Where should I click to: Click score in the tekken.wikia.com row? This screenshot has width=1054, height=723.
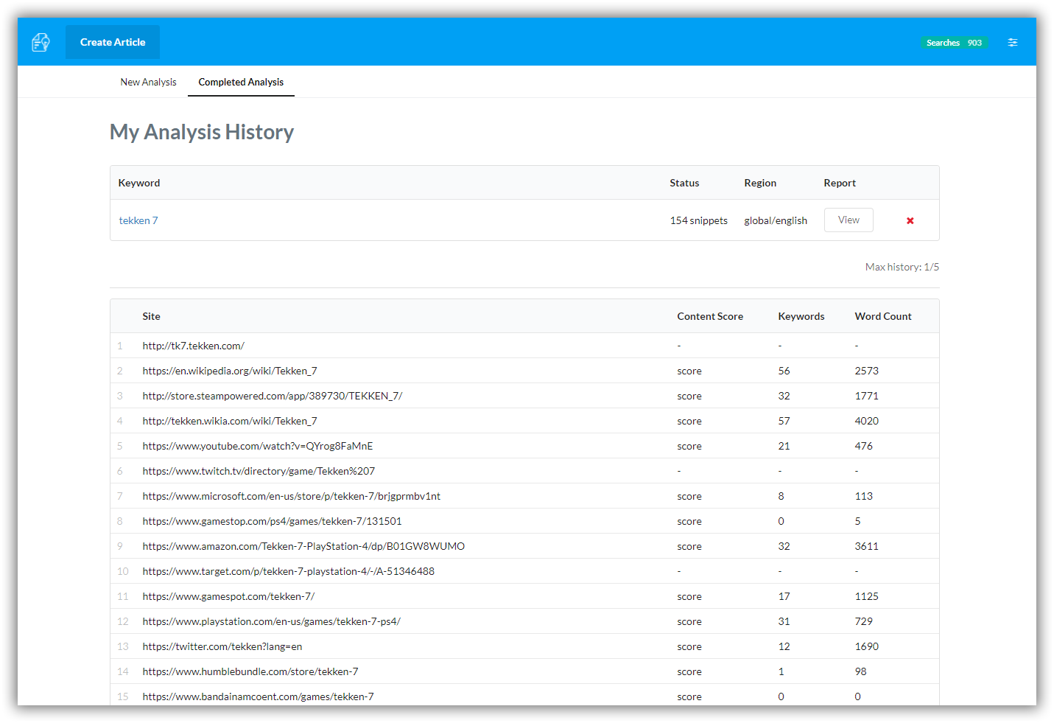pyautogui.click(x=689, y=421)
